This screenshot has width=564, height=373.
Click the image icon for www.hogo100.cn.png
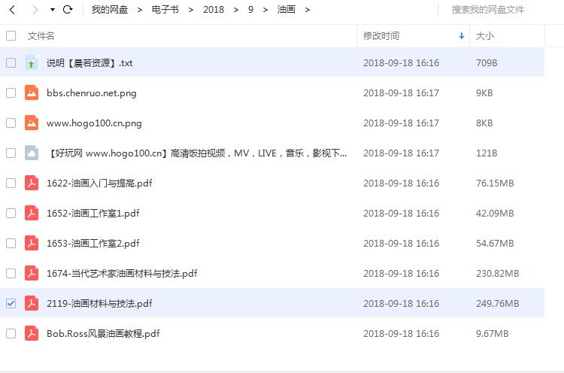click(32, 123)
